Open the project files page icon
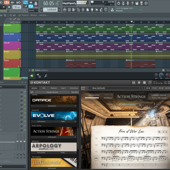 [88, 10]
